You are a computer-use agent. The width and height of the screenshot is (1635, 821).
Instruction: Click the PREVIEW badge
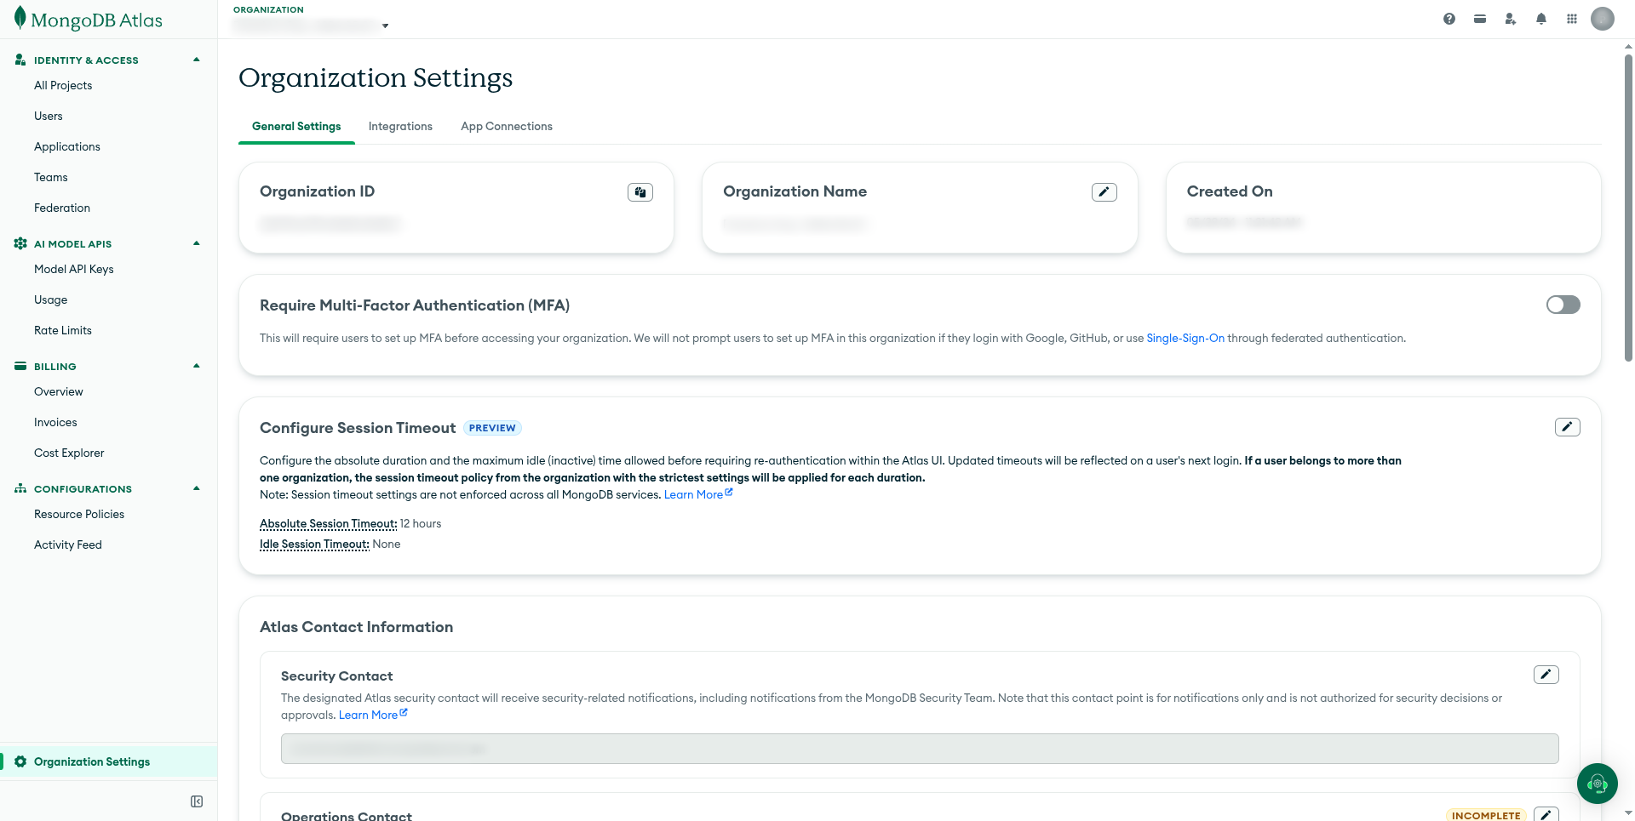pyautogui.click(x=492, y=428)
